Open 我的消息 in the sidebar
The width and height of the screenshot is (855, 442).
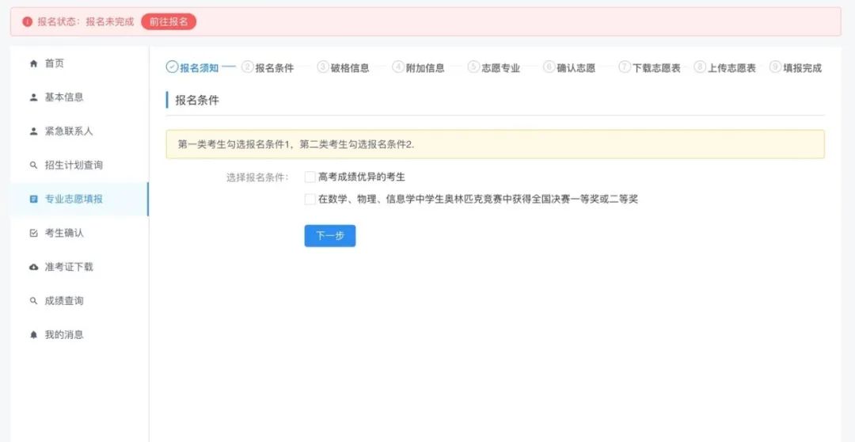pyautogui.click(x=79, y=334)
